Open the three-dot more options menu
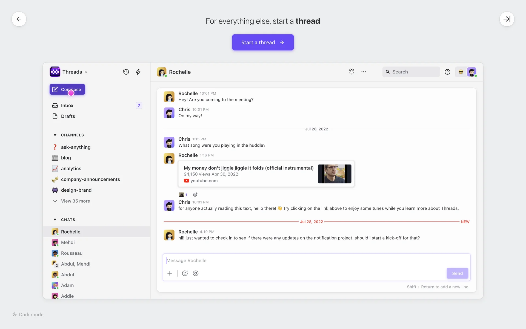526x329 pixels. 364,72
